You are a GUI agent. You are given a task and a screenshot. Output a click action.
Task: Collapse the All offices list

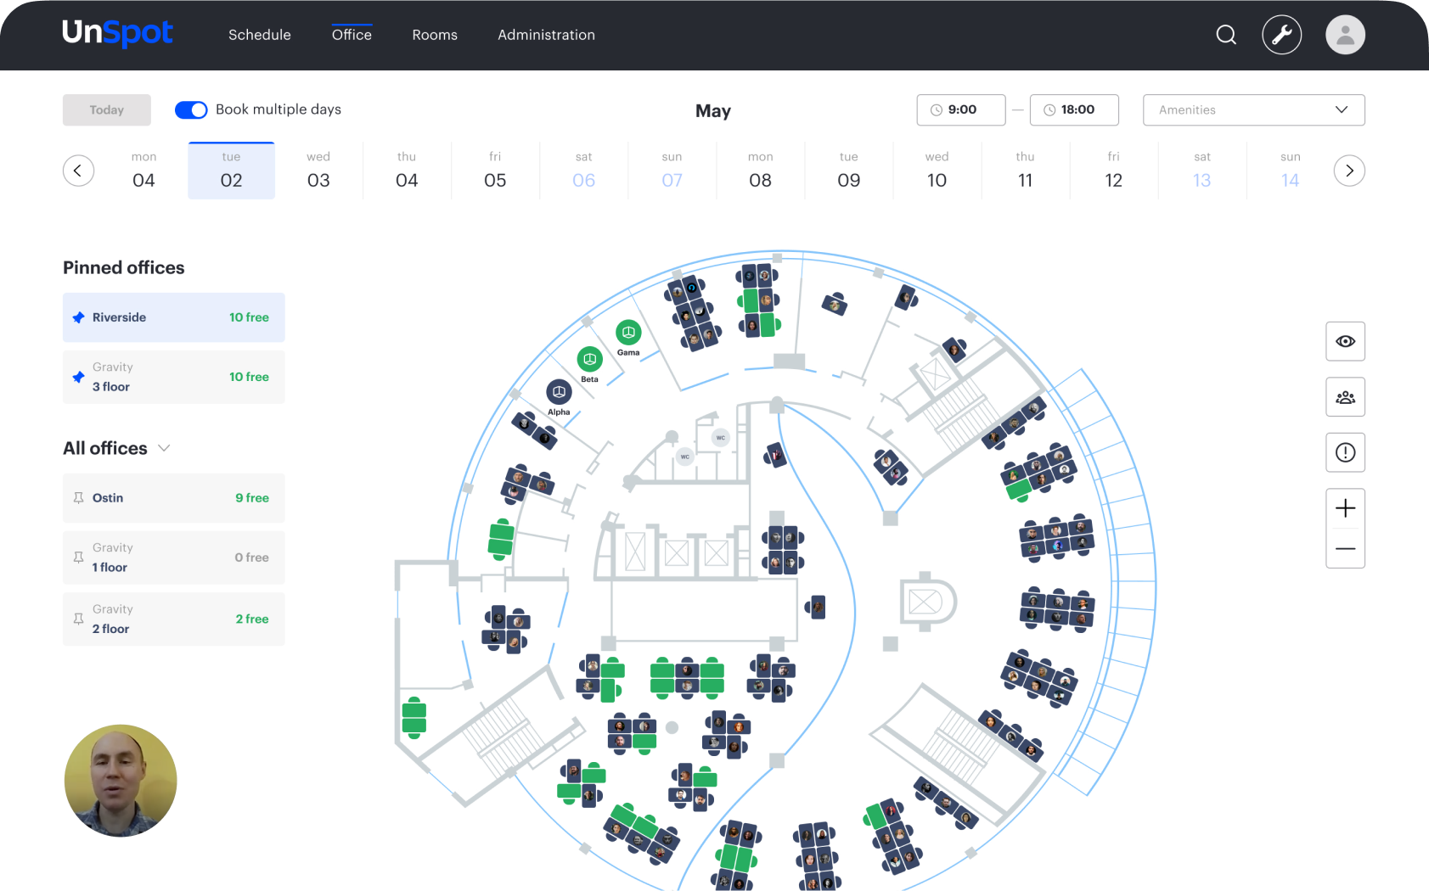tap(165, 448)
